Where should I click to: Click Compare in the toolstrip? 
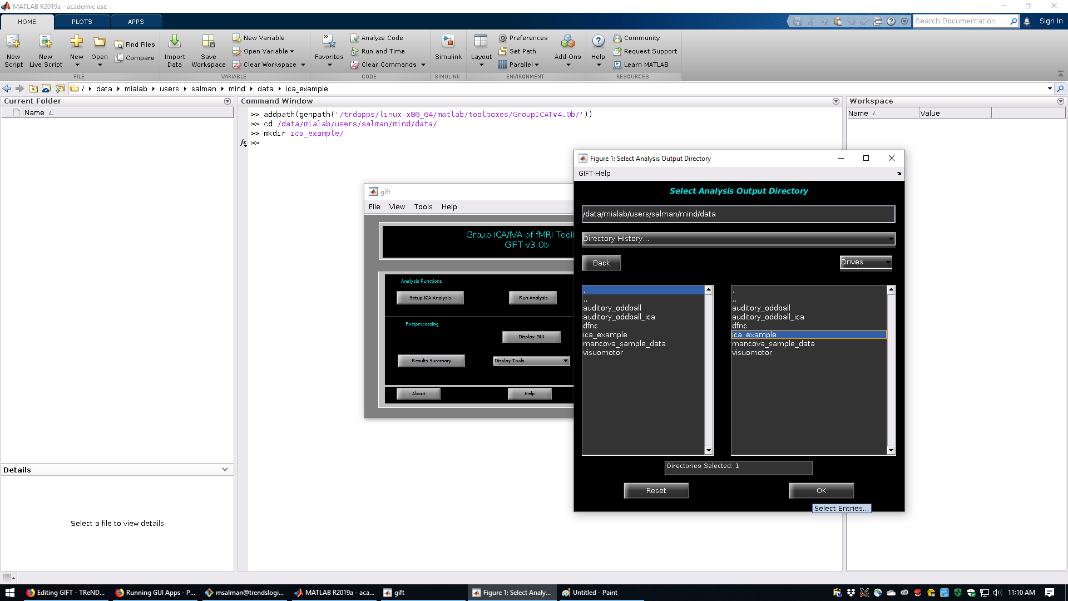pyautogui.click(x=135, y=58)
